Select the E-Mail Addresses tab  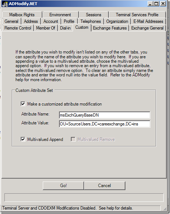pos(148,21)
